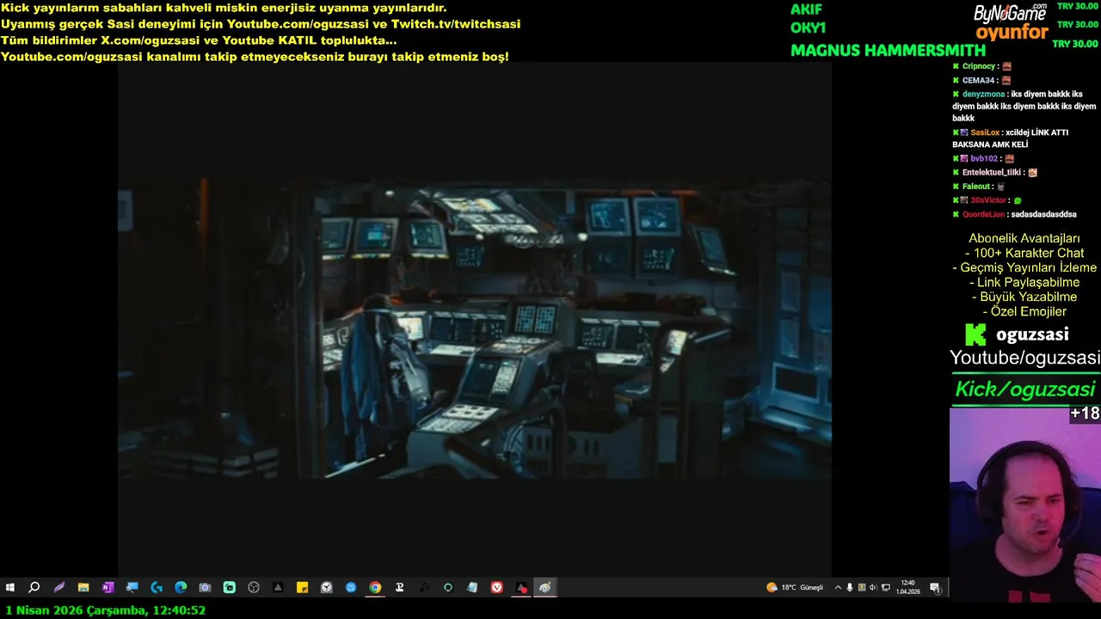Viewport: 1101px width, 619px height.
Task: Open File Explorer from the taskbar
Action: click(83, 587)
